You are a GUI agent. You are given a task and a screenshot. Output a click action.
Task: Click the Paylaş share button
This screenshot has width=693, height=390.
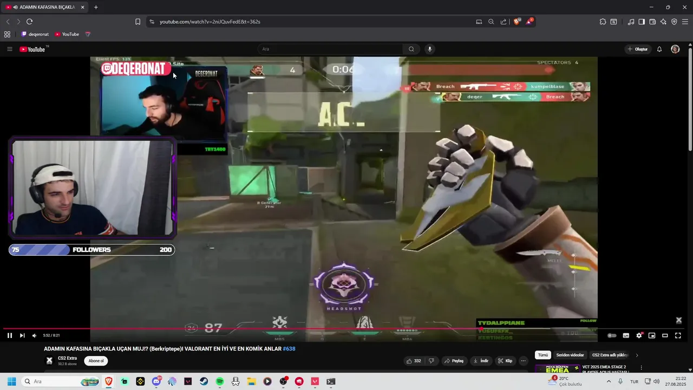tap(454, 361)
